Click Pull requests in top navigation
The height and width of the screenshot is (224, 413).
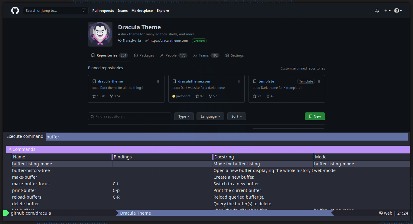pyautogui.click(x=103, y=11)
